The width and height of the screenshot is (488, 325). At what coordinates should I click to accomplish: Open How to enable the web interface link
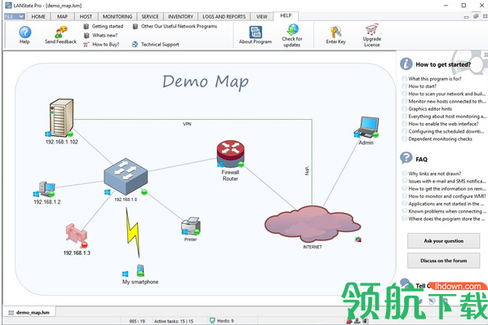tap(443, 124)
